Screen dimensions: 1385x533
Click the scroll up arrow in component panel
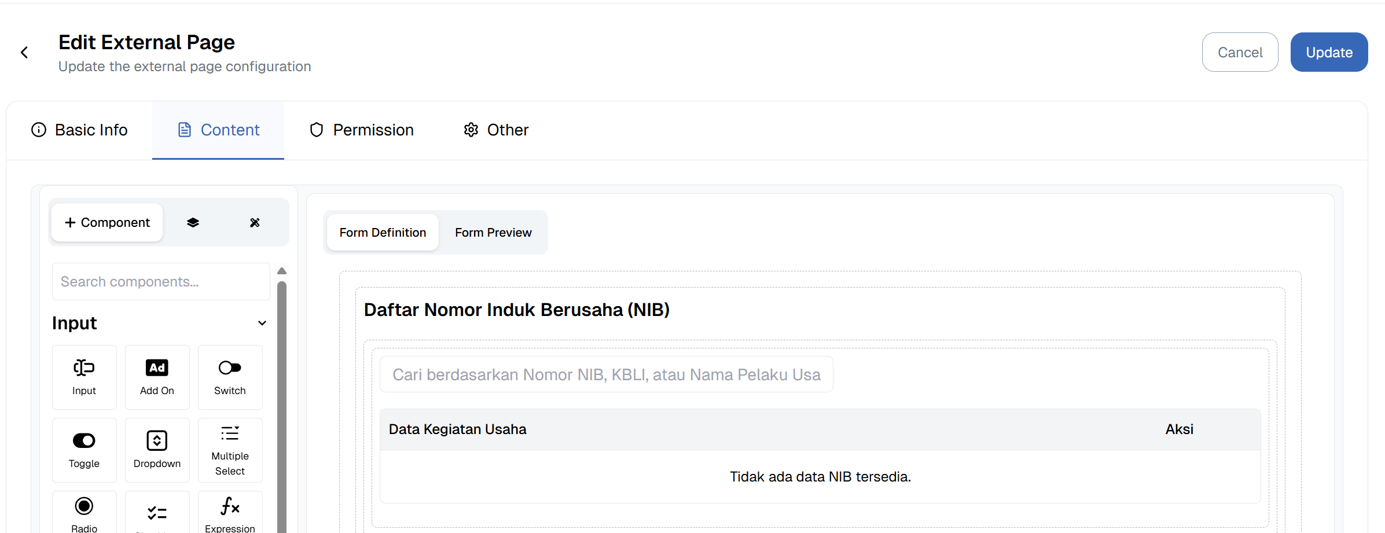pos(282,271)
